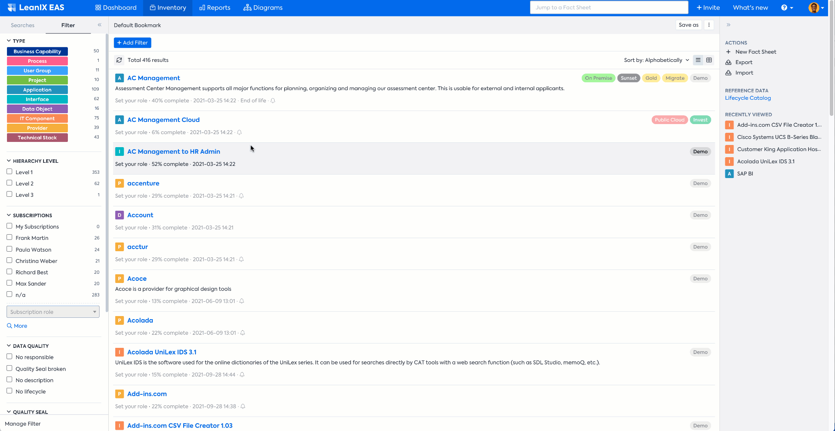Switch to table grid view

pos(709,60)
